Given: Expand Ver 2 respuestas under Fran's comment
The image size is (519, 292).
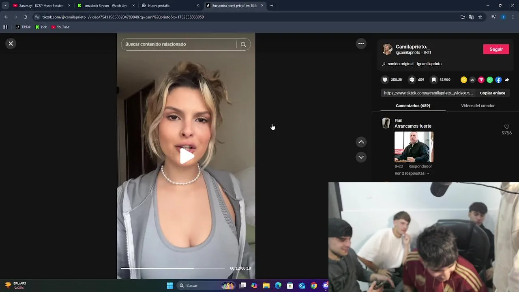Looking at the screenshot, I should (412, 173).
